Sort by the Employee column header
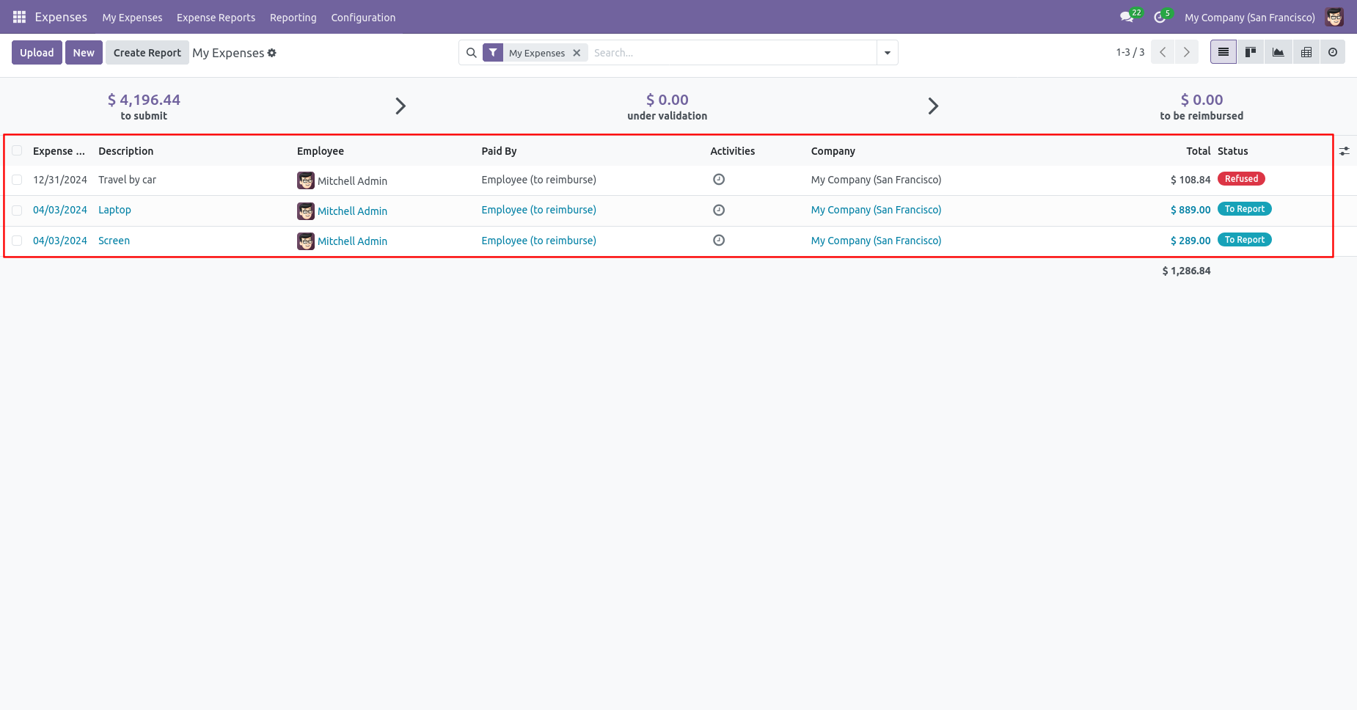 [321, 151]
